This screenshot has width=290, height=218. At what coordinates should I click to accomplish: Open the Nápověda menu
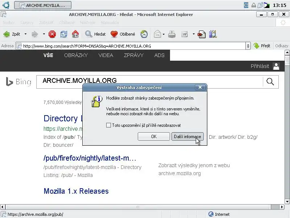[110, 23]
